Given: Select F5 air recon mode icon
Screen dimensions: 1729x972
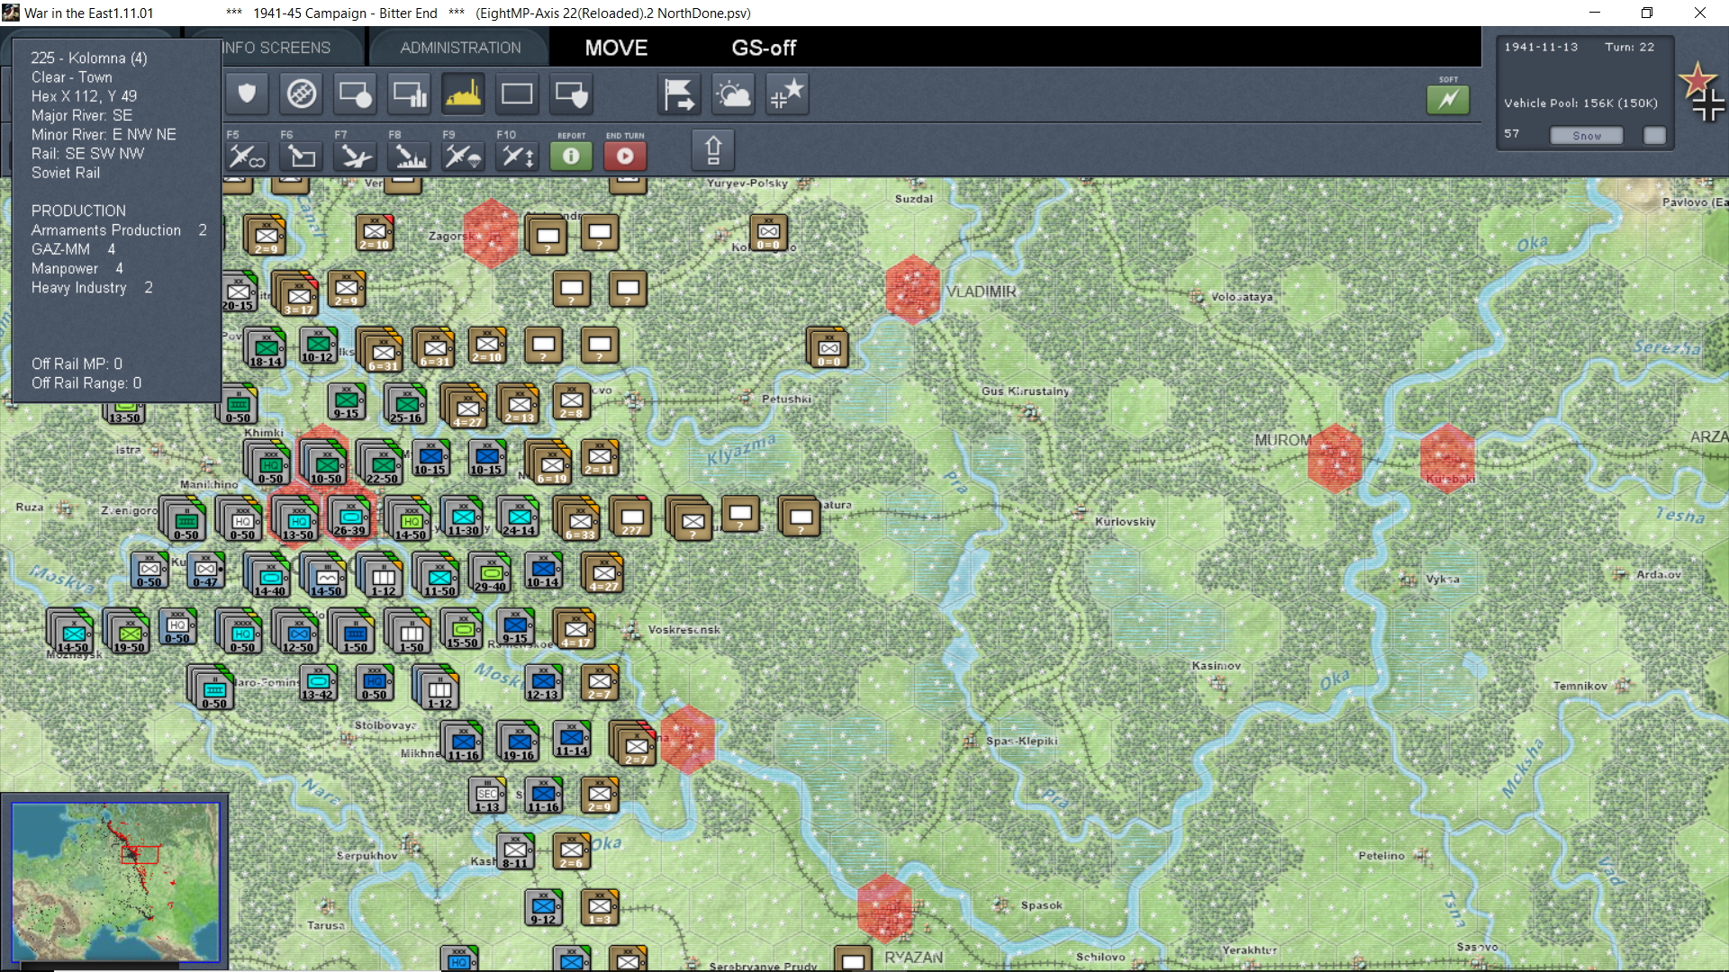Looking at the screenshot, I should (246, 157).
